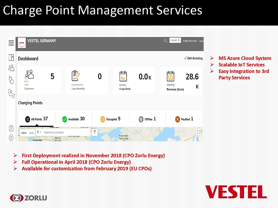Open the dashboard layout sidebar icon
This screenshot has width=278, height=208.
click(x=11, y=58)
